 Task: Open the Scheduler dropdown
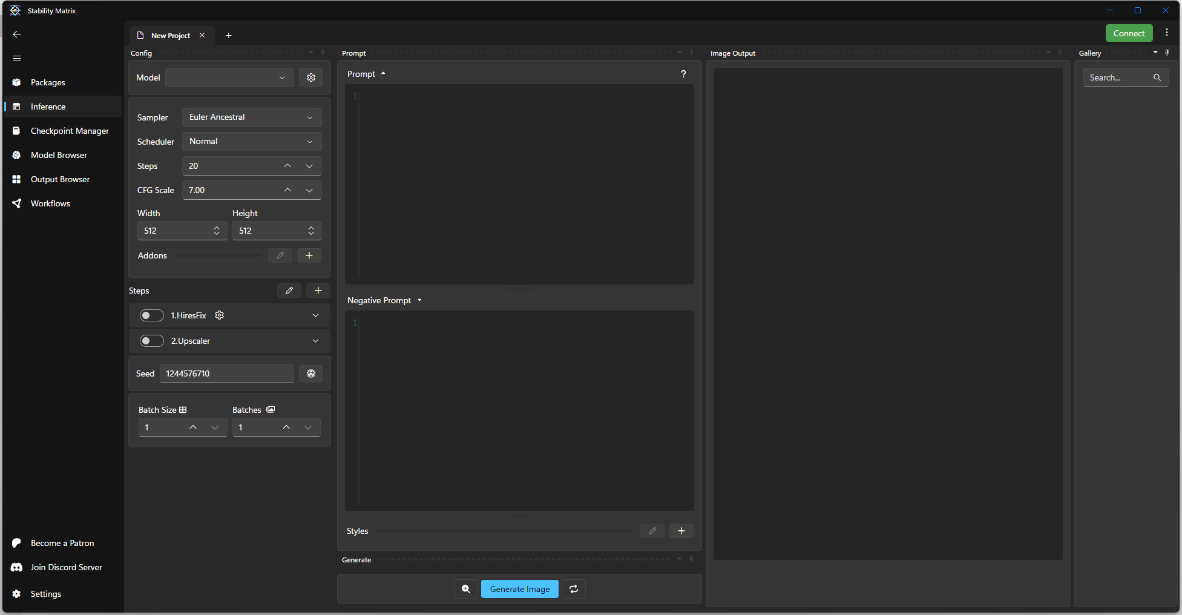(252, 142)
